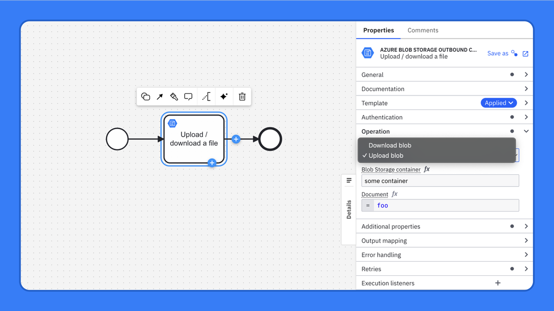Image resolution: width=554 pixels, height=311 pixels.
Task: Toggle FEEL expression for Blob Storage container
Action: [x=427, y=169]
